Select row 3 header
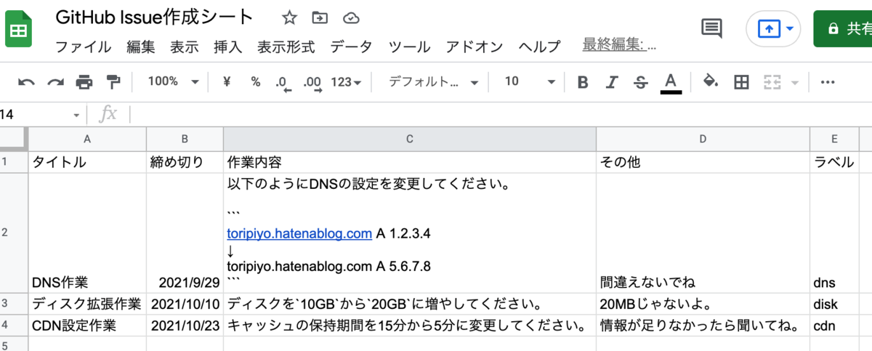The height and width of the screenshot is (351, 872). coord(14,304)
